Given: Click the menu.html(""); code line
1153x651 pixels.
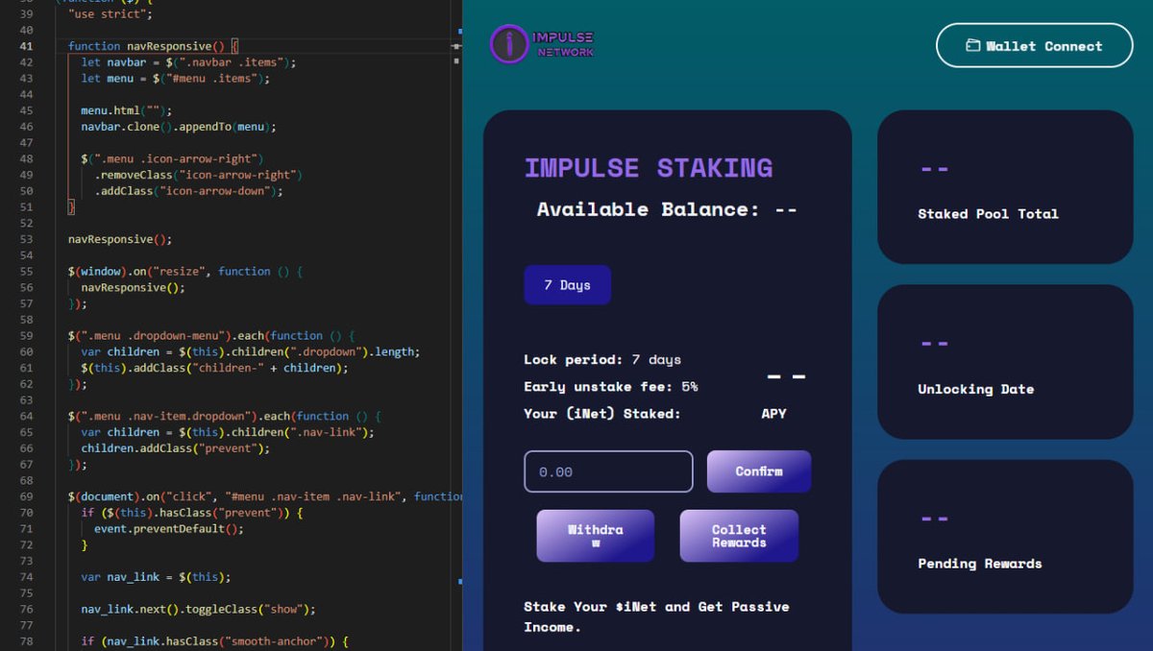Looking at the screenshot, I should tap(126, 110).
